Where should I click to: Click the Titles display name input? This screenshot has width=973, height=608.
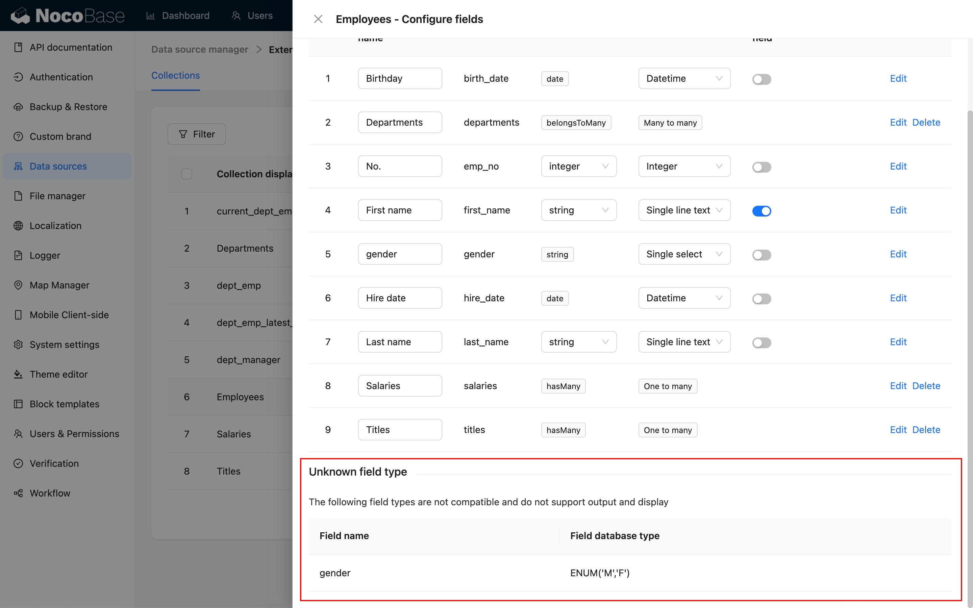tap(400, 429)
